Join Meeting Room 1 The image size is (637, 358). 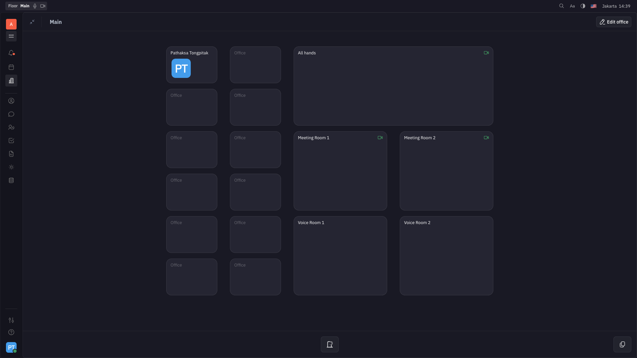pyautogui.click(x=340, y=171)
